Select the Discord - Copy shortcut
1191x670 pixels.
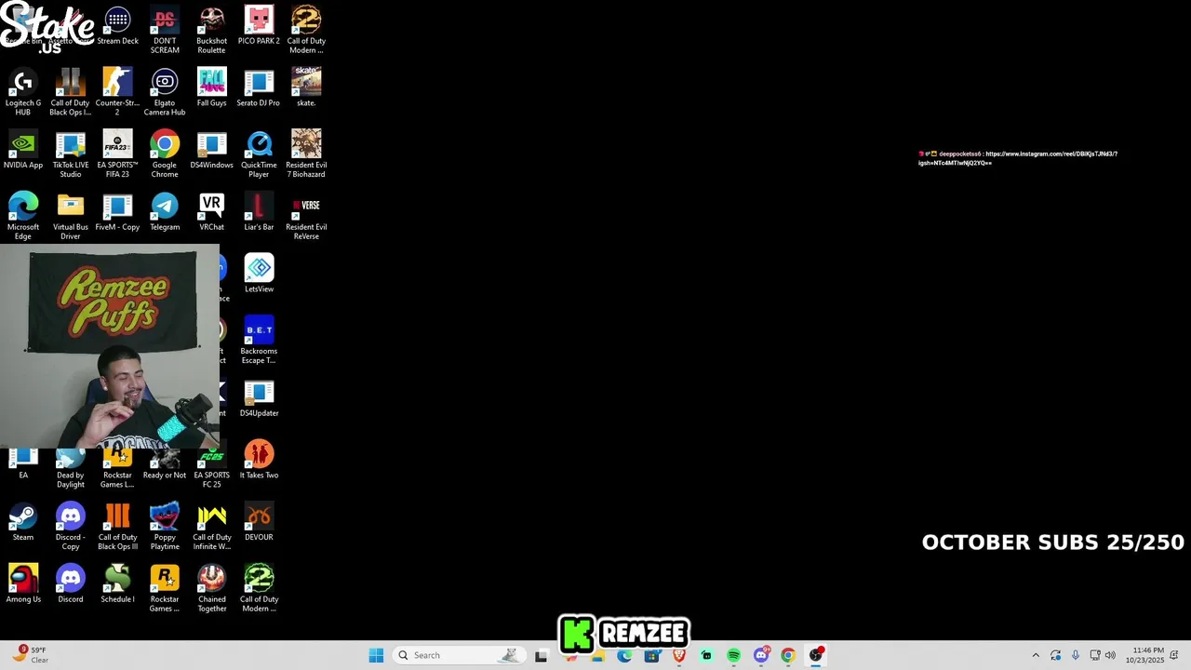[x=71, y=527]
